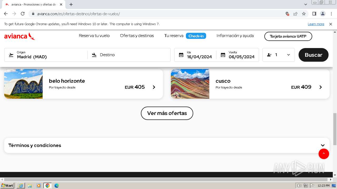Go back to the previous page in Chrome
The width and height of the screenshot is (337, 189).
tap(6, 14)
